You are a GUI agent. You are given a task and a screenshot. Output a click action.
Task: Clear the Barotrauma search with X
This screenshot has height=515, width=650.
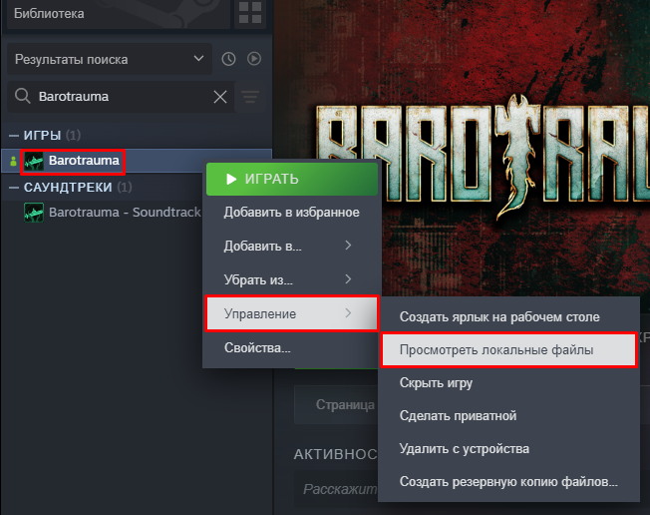click(220, 97)
